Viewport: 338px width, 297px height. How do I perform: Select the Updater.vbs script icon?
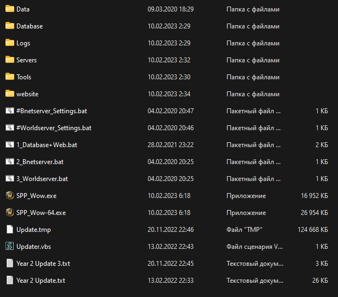(10, 246)
